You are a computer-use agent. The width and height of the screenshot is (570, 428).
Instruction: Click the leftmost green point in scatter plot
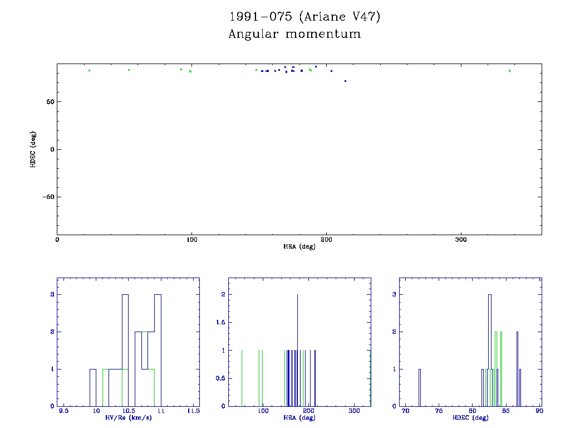point(89,70)
